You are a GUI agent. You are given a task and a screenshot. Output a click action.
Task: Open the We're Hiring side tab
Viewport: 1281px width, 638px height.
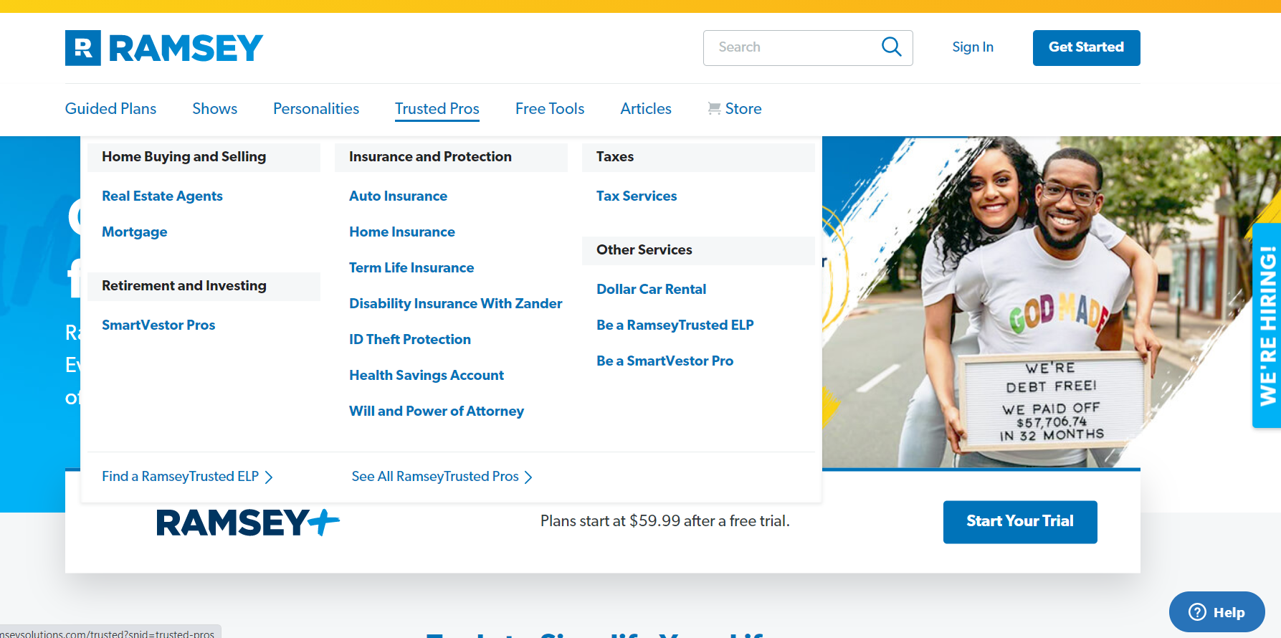click(x=1267, y=326)
